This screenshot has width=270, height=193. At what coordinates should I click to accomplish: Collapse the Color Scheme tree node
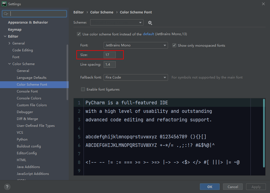coord(9,64)
